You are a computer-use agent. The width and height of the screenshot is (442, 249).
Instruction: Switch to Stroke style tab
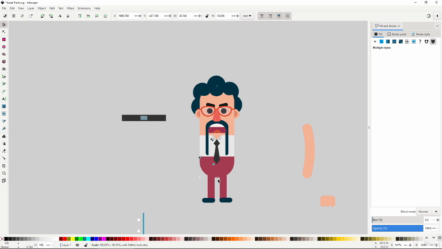[x=421, y=34]
